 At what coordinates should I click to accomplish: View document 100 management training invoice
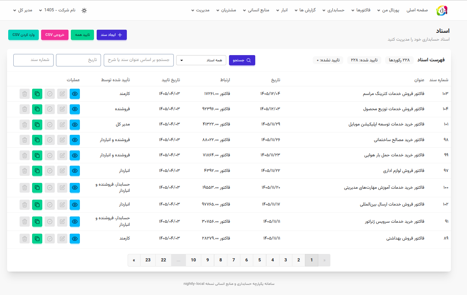75,188
